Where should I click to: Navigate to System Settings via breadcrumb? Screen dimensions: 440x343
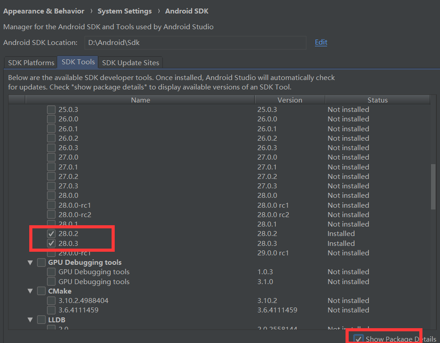point(125,11)
